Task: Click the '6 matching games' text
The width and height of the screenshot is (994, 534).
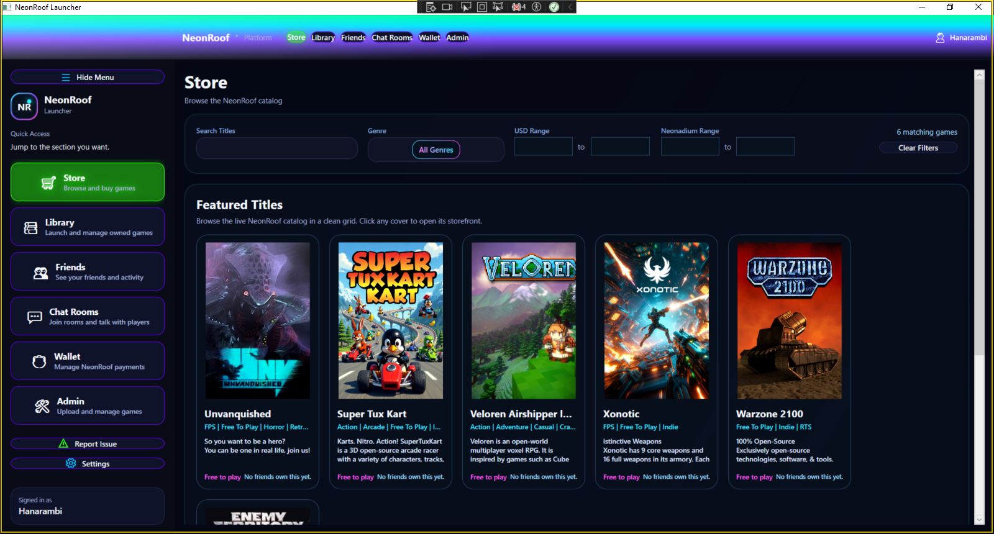Action: (927, 132)
